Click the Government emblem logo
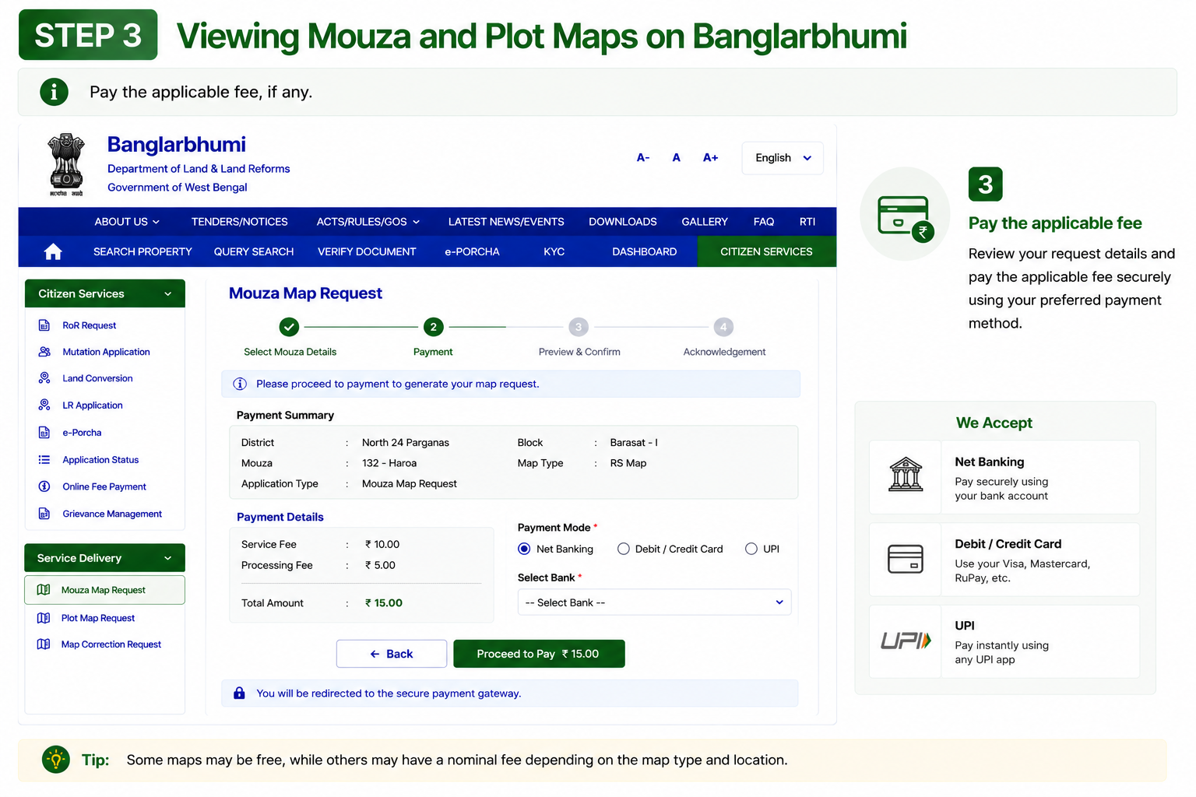 point(66,164)
